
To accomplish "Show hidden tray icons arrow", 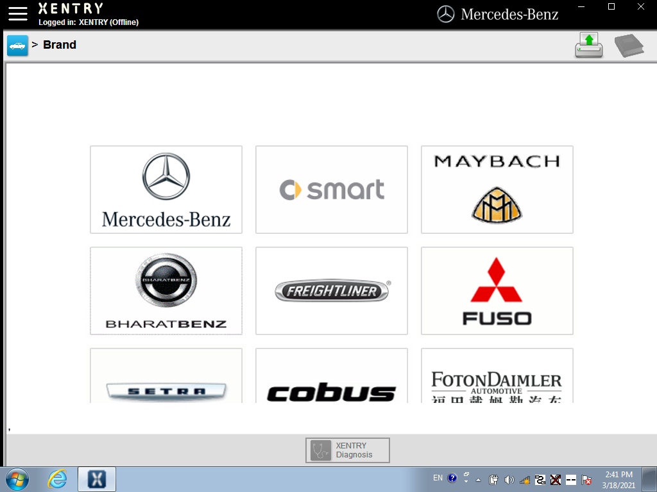I will point(479,479).
